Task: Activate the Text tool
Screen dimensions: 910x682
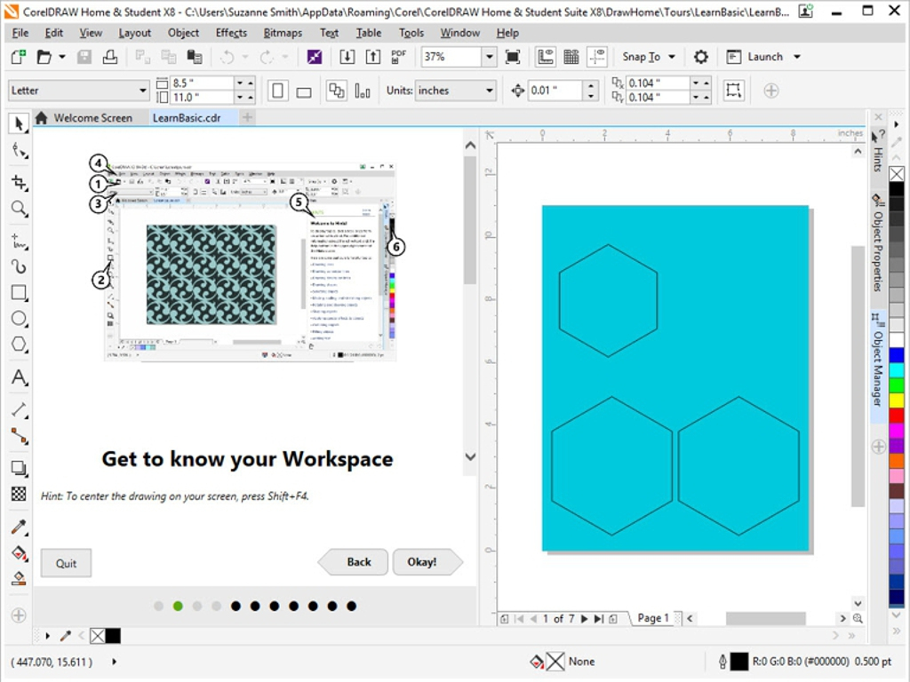Action: [x=19, y=378]
